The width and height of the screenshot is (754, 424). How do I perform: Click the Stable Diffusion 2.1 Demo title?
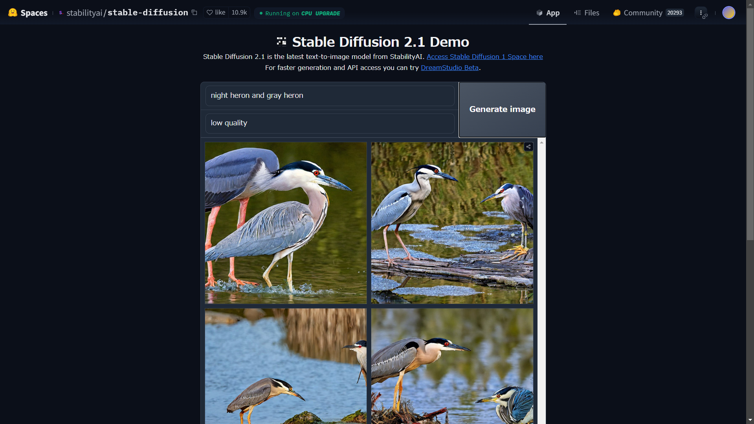point(380,42)
